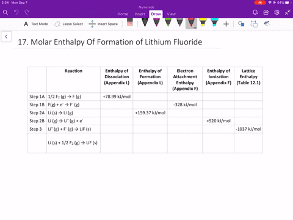The height and width of the screenshot is (220, 293).
Task: Open the settings gear
Action: tap(277, 12)
